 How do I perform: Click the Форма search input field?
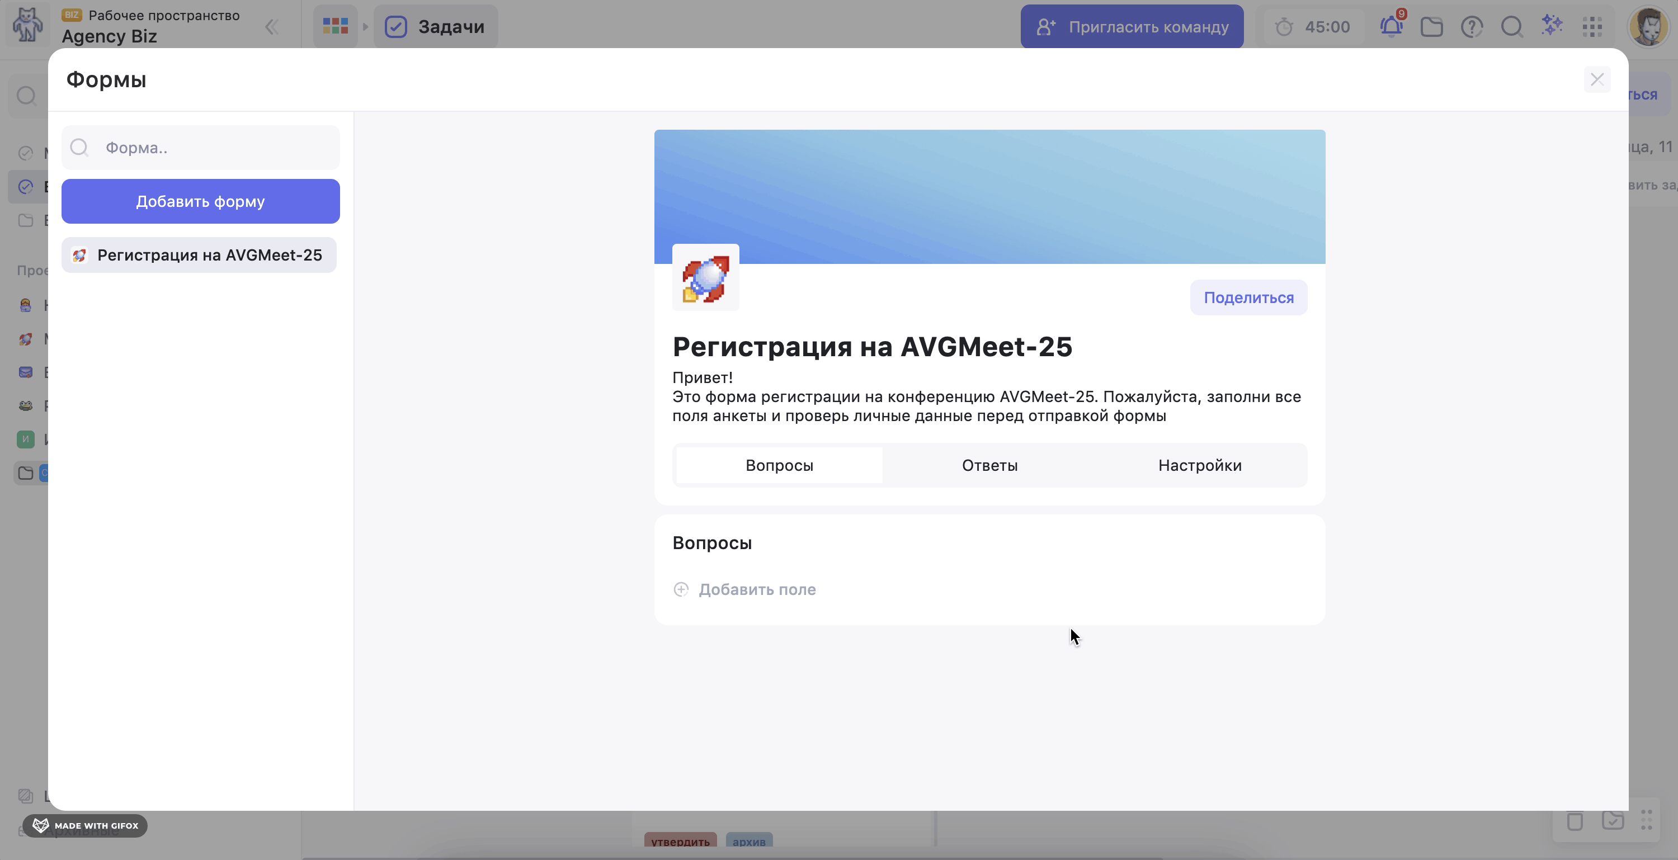pos(215,148)
